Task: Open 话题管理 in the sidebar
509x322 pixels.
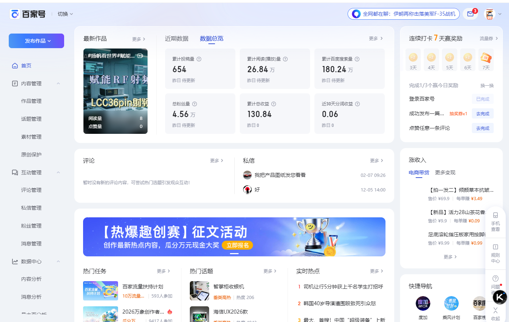Action: [x=31, y=119]
